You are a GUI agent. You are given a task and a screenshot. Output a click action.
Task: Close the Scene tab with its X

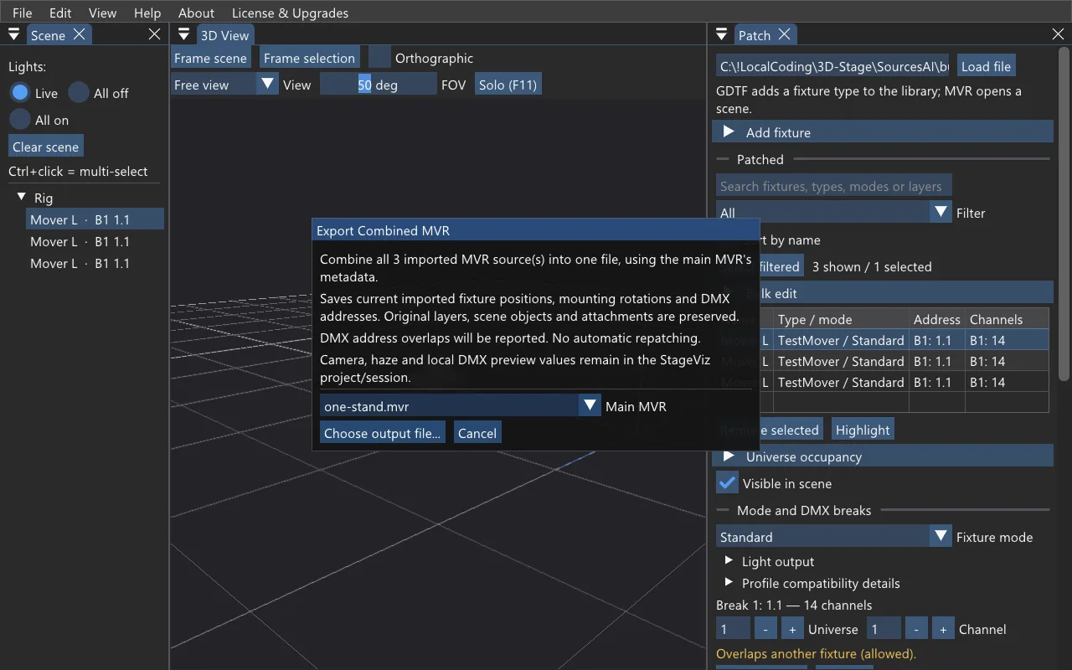tap(79, 34)
